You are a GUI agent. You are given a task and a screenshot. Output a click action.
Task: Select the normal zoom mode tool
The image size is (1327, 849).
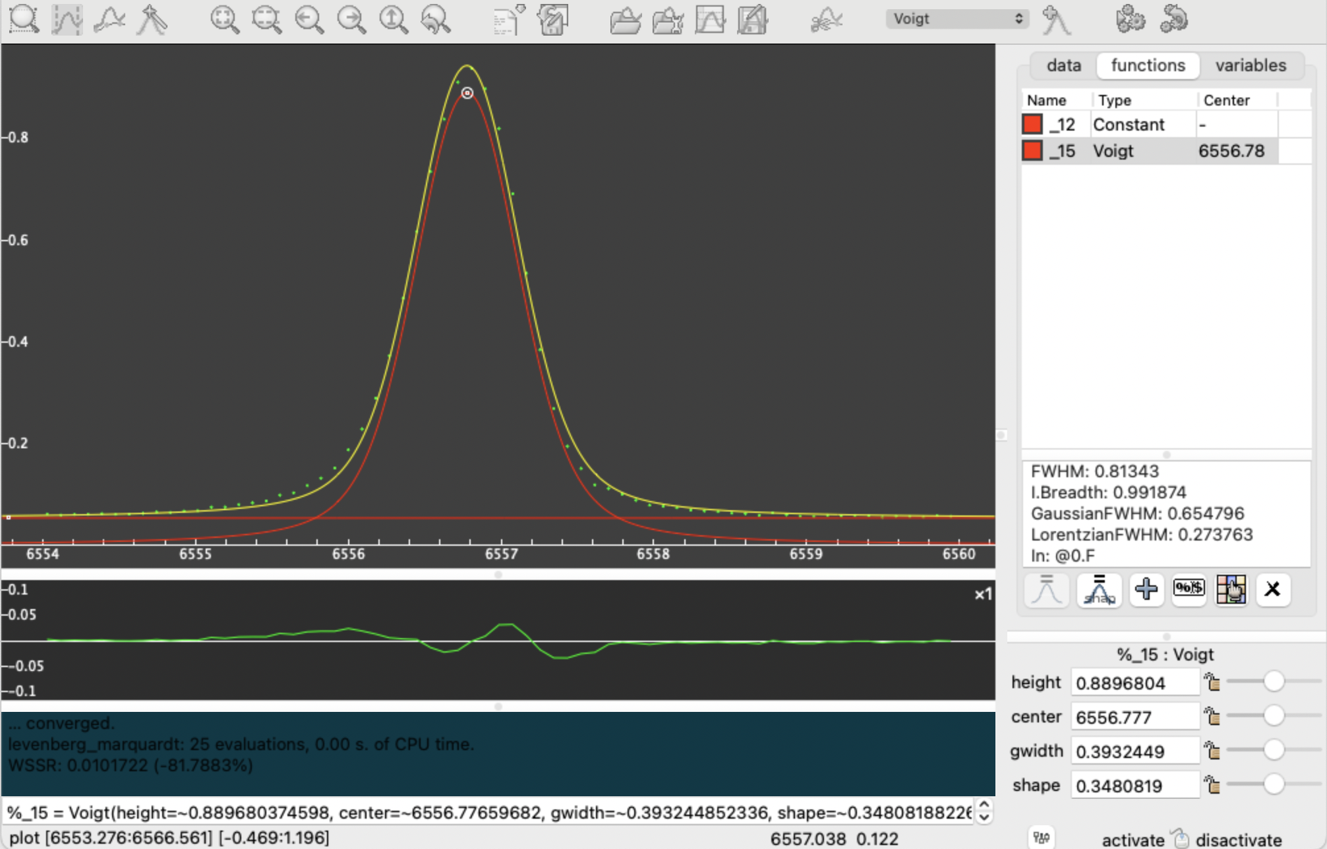coord(24,20)
